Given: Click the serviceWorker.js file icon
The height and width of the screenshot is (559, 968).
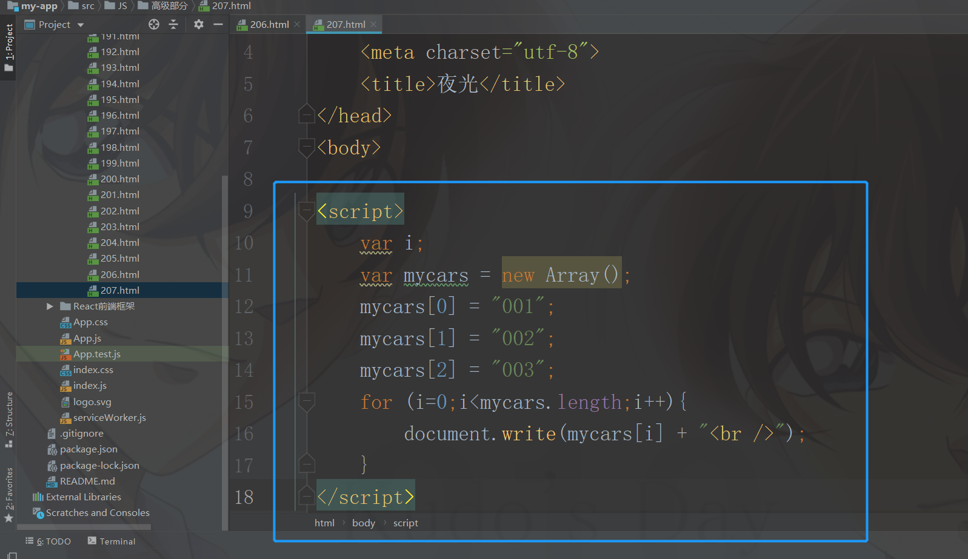Looking at the screenshot, I should click(65, 418).
